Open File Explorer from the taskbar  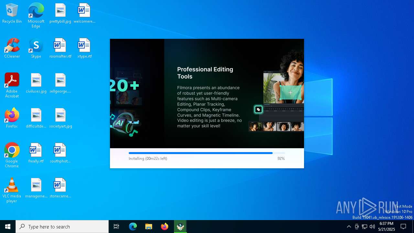click(149, 227)
